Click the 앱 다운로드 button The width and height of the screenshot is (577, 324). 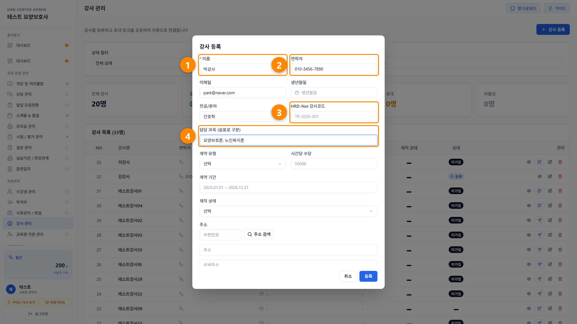click(523, 8)
